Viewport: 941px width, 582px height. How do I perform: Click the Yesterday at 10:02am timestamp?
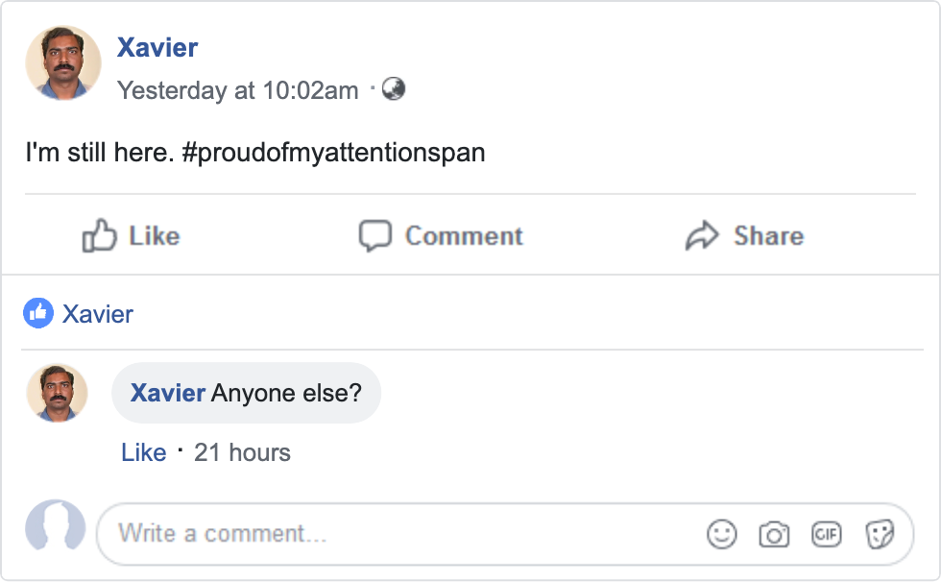tap(237, 90)
